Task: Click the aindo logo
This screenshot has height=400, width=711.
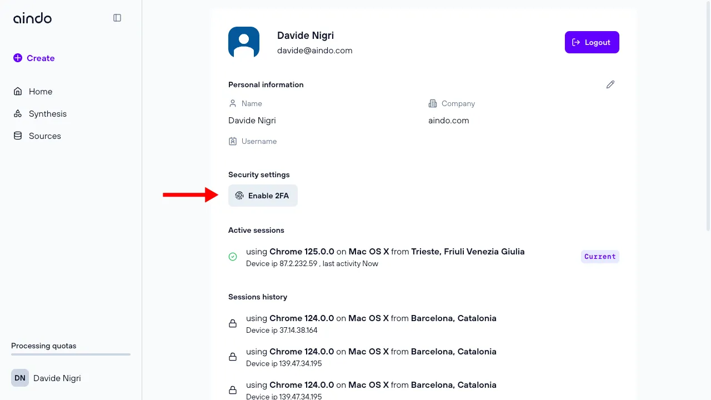Action: [32, 18]
